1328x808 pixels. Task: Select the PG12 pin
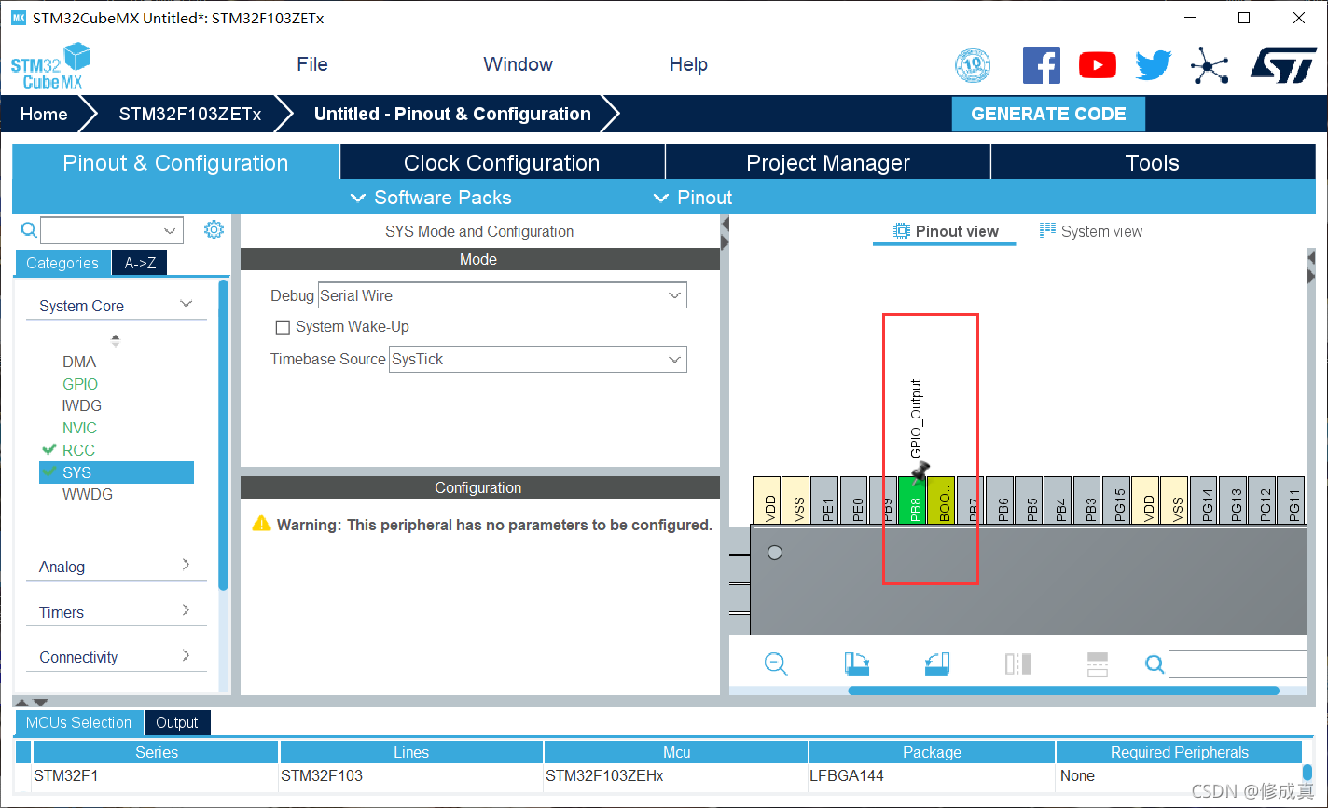click(1262, 500)
